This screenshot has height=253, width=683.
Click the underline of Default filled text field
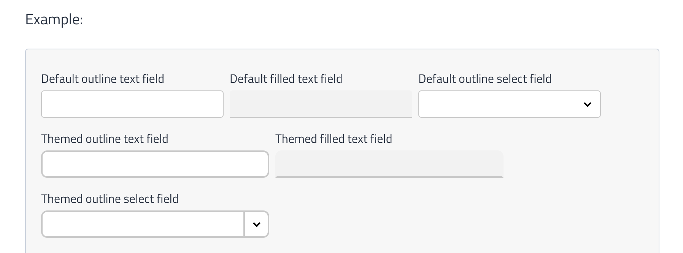(x=321, y=117)
